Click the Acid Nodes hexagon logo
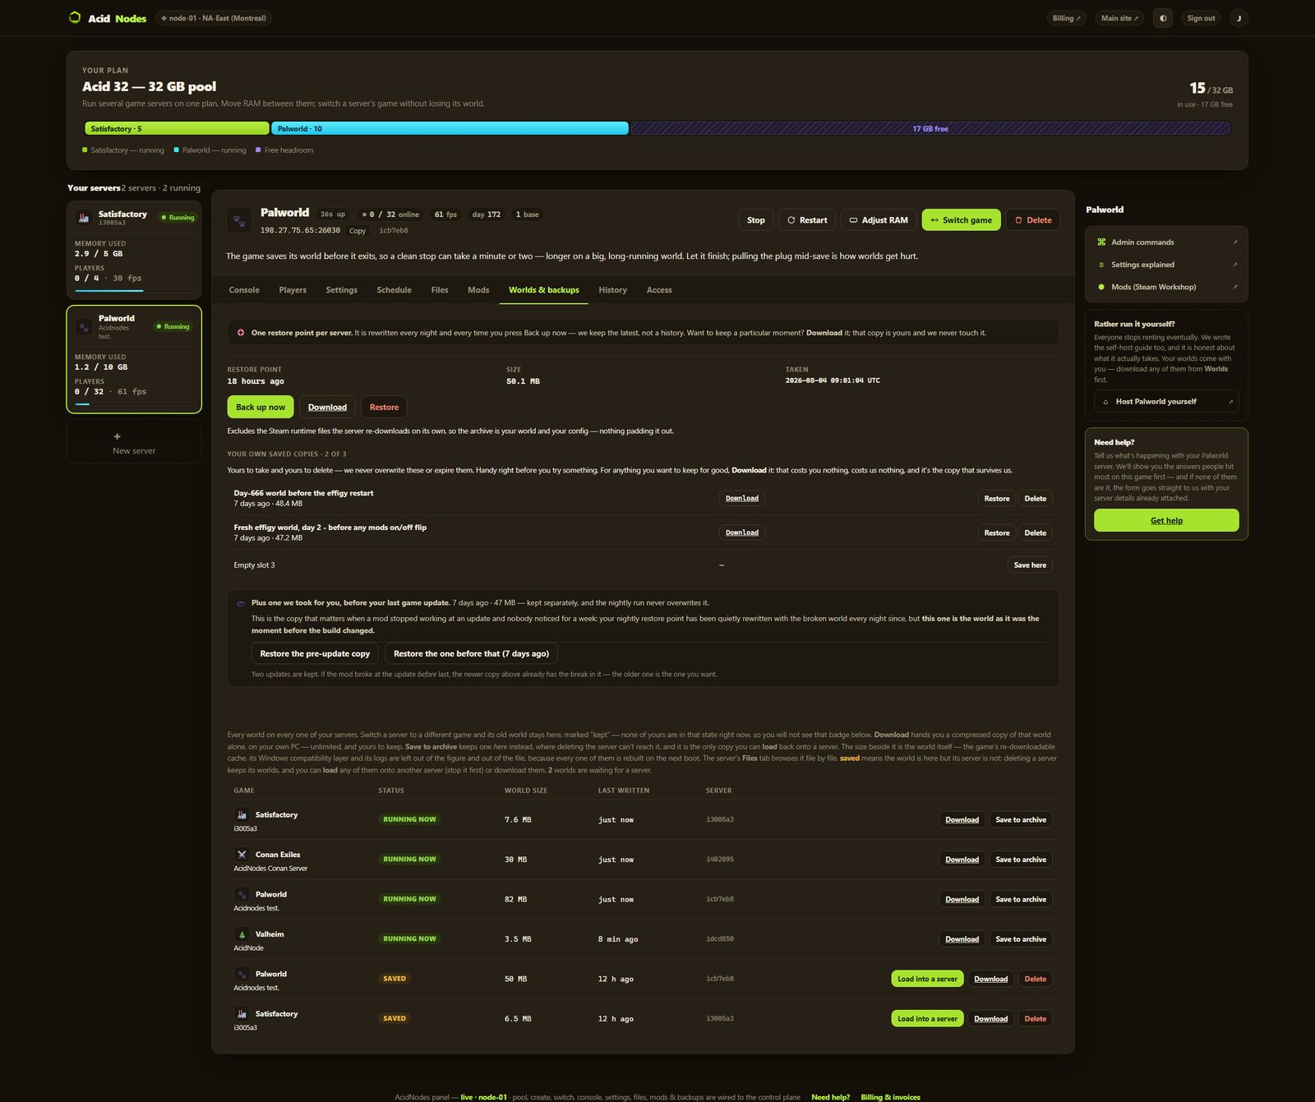This screenshot has width=1315, height=1102. click(x=75, y=17)
